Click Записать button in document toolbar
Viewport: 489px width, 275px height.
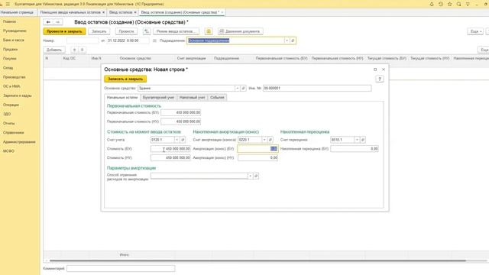99,31
